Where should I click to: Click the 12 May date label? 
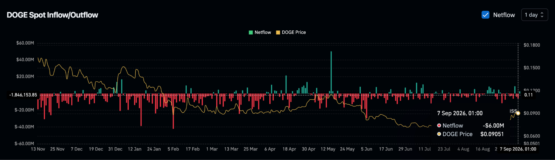328,149
